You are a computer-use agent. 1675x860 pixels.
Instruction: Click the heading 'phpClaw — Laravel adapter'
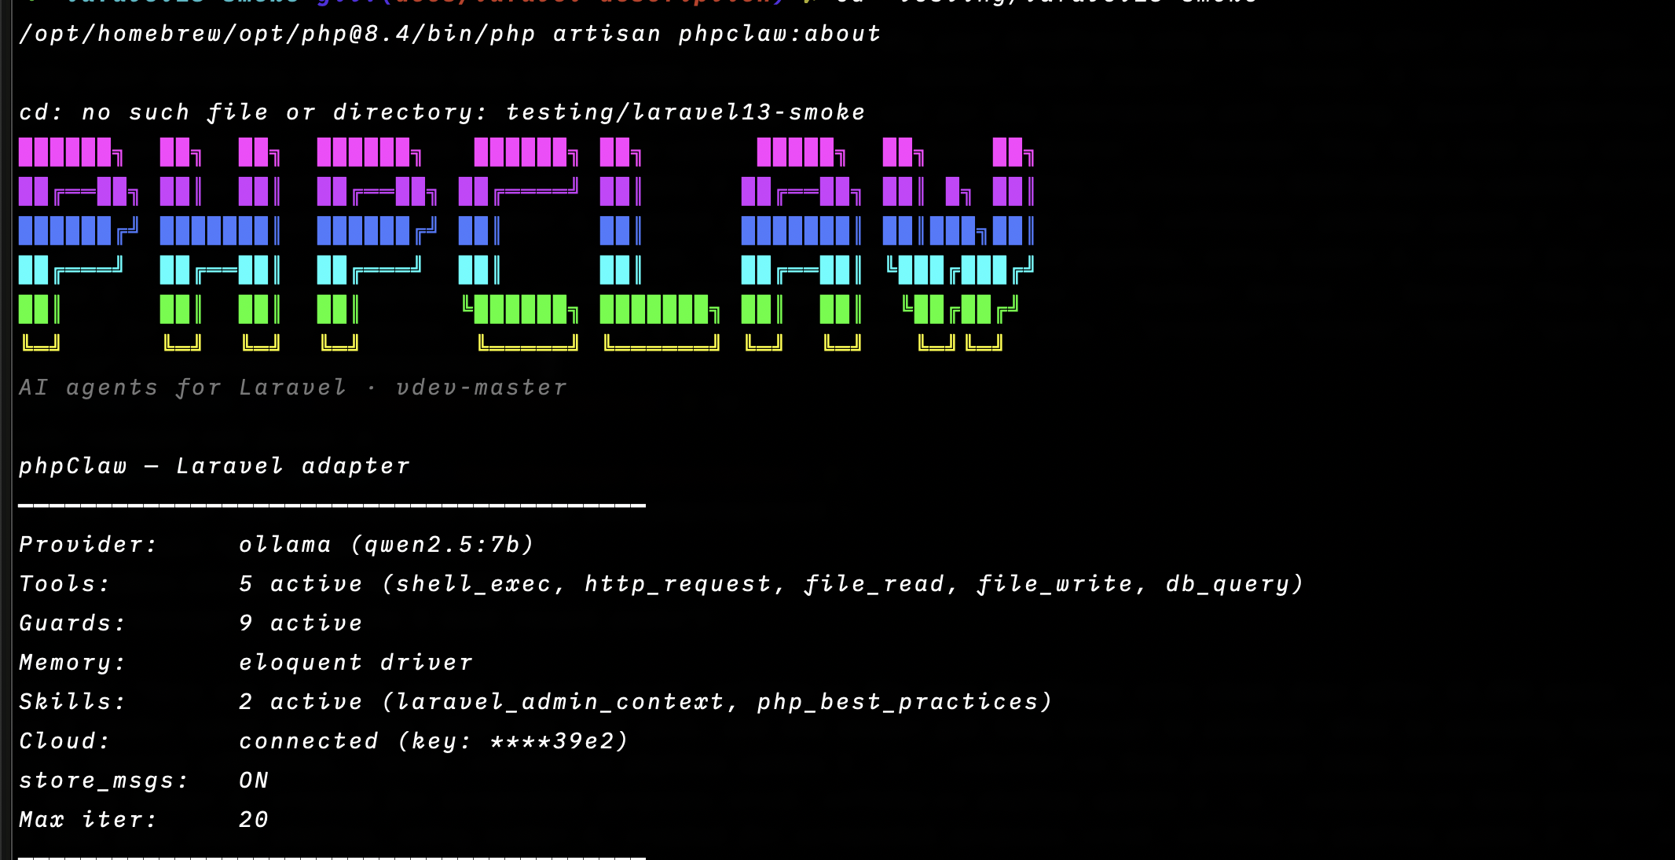click(x=214, y=466)
